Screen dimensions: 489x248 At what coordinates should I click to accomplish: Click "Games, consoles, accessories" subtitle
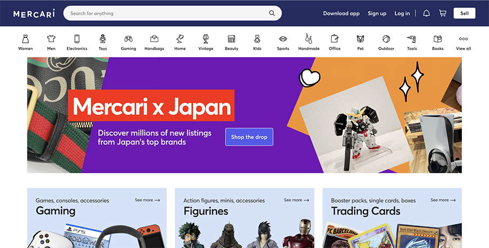point(72,201)
